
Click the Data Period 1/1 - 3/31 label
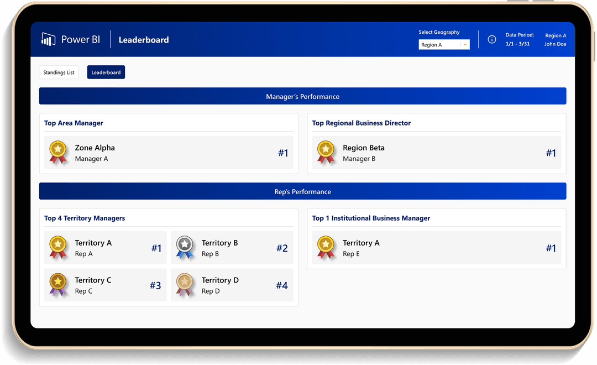(x=519, y=40)
